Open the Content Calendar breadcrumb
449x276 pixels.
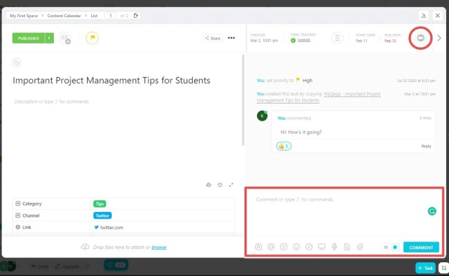coord(64,15)
